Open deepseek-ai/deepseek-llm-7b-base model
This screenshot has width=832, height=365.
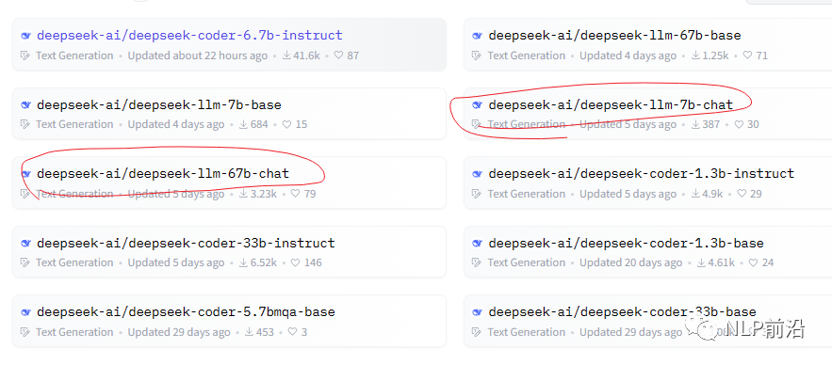click(158, 105)
